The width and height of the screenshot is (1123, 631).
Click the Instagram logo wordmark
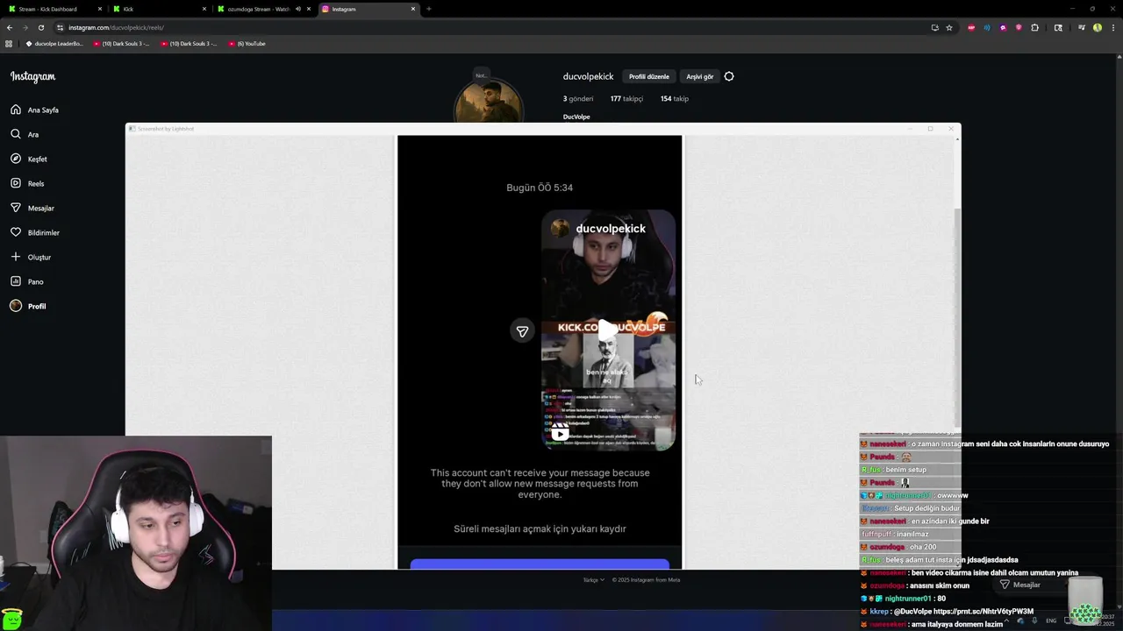tap(32, 77)
